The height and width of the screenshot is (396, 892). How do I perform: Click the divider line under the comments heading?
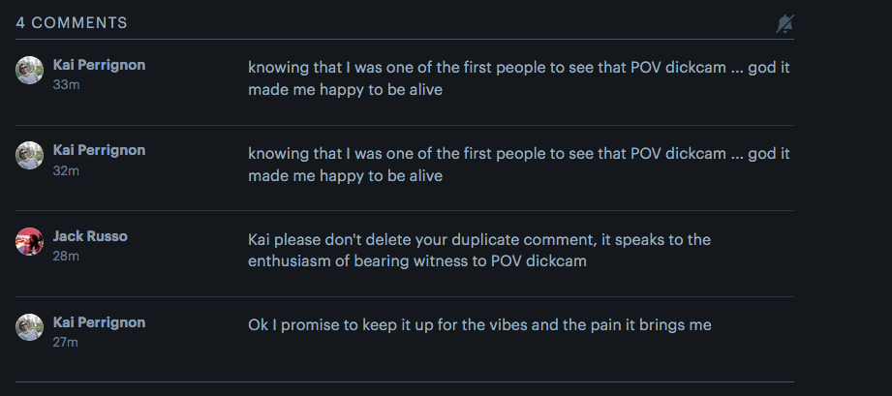[x=405, y=40]
